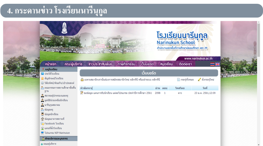Image resolution: width=263 pixels, height=146 pixels.
Task: Go to the เว็บบอร์ด menu tab
Action: pos(148,64)
